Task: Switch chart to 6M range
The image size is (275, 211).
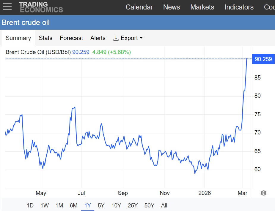Action: click(x=73, y=205)
